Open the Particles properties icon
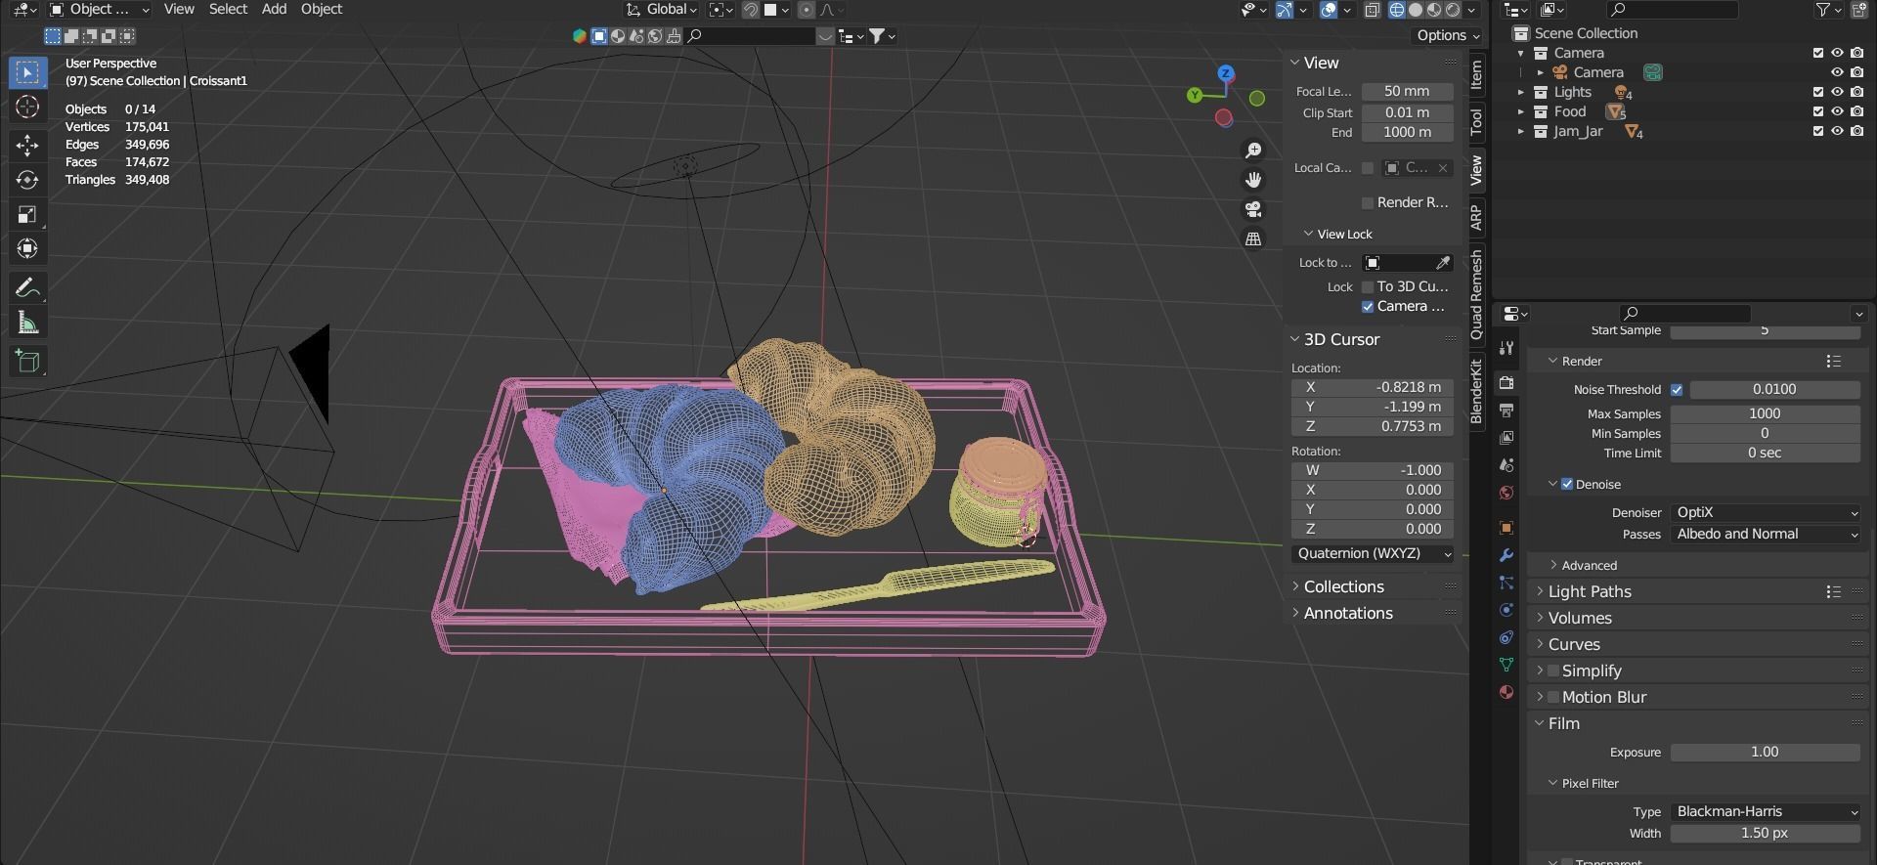Image resolution: width=1877 pixels, height=865 pixels. (1506, 583)
